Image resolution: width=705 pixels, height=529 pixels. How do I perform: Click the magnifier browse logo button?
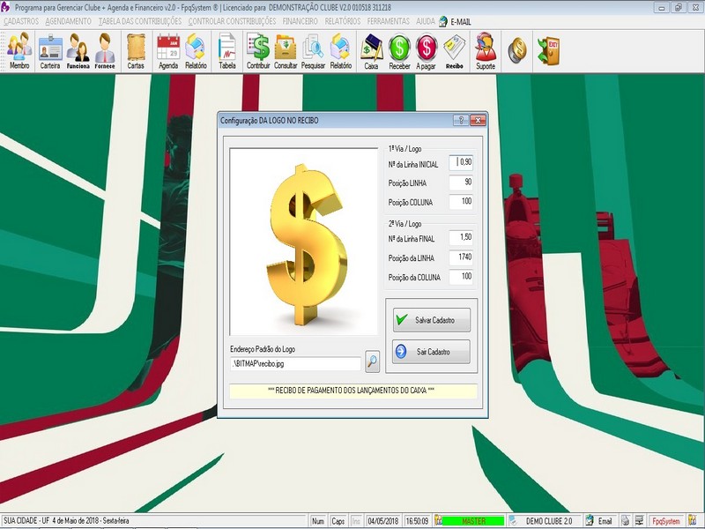click(372, 361)
